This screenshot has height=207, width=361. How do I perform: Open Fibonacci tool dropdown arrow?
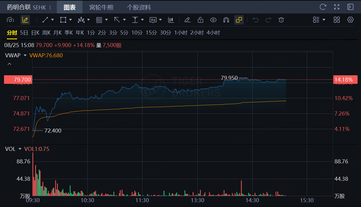[106, 20]
